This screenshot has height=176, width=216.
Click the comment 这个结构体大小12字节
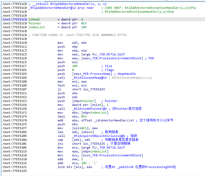click(x=156, y=120)
